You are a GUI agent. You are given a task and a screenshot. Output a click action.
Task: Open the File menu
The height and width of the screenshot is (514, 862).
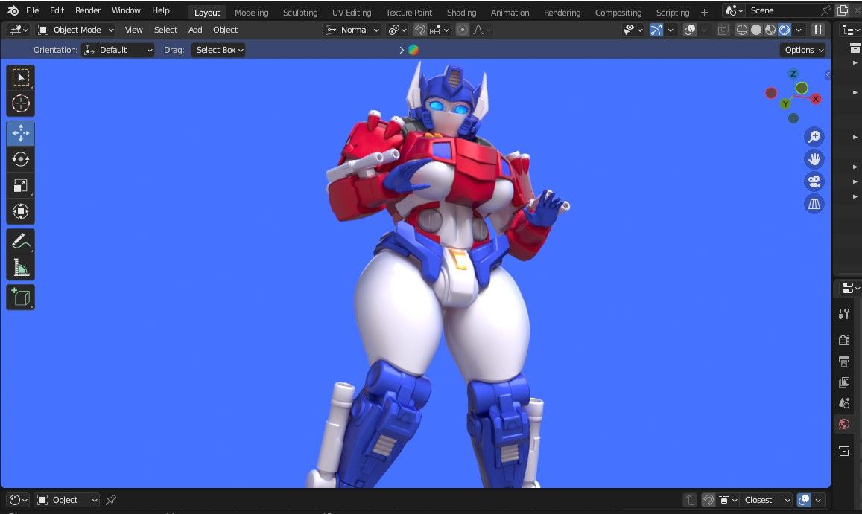coord(33,10)
